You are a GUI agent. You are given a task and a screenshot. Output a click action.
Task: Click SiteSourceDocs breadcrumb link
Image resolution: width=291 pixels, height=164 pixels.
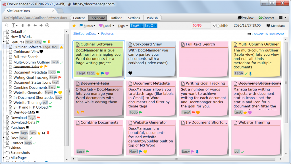[85, 34]
